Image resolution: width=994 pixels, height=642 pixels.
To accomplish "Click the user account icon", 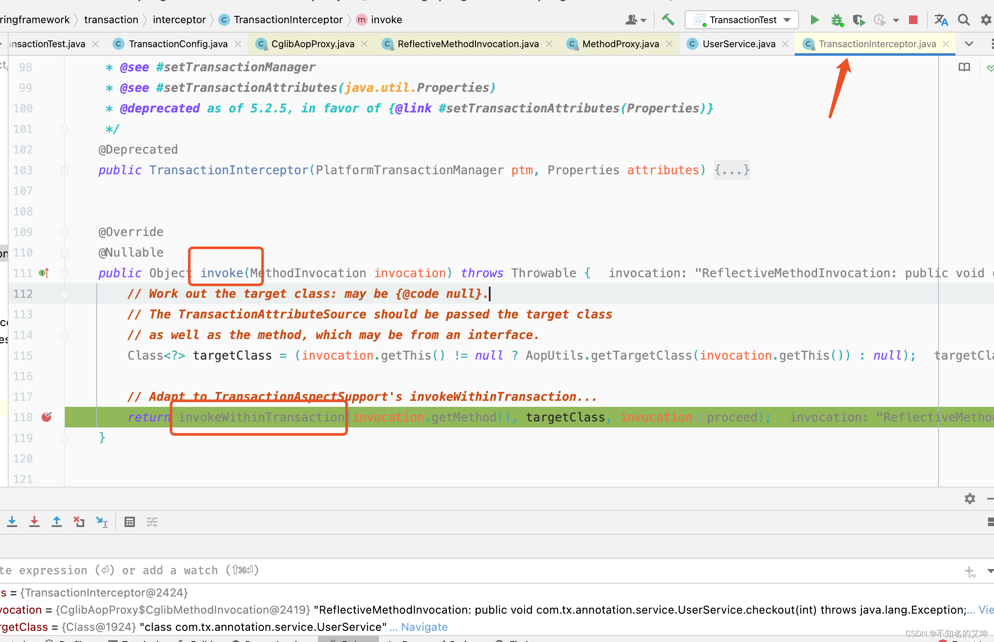I will click(x=636, y=20).
